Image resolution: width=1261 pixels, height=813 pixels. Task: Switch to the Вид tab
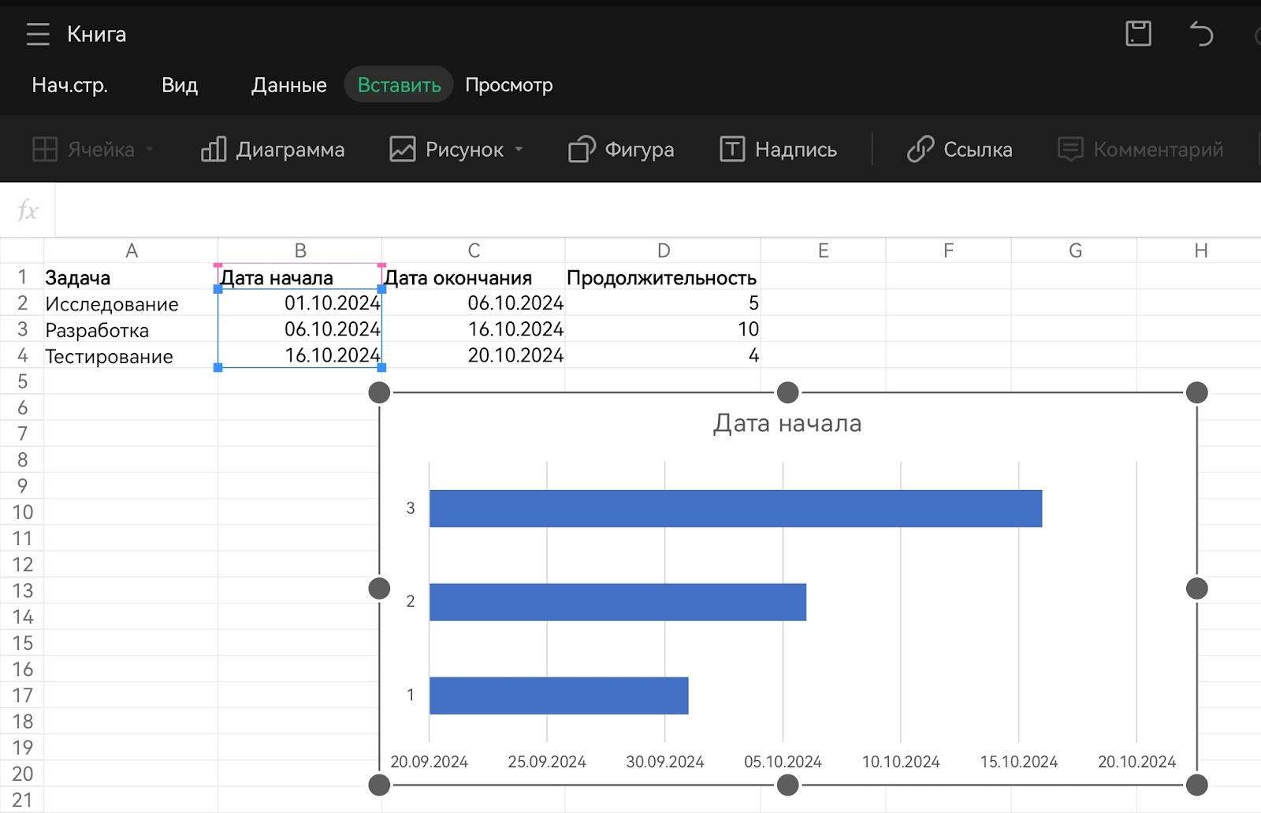pos(180,85)
